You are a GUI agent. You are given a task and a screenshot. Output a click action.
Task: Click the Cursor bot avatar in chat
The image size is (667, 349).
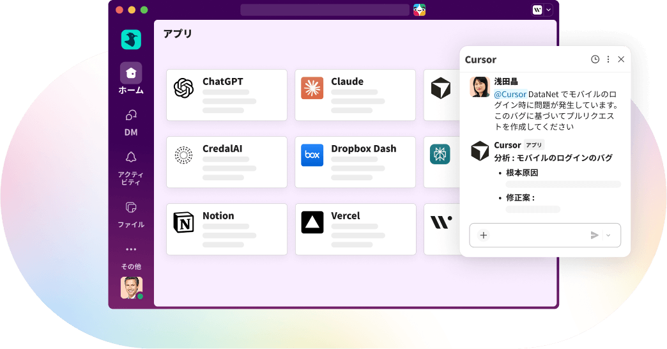(480, 151)
